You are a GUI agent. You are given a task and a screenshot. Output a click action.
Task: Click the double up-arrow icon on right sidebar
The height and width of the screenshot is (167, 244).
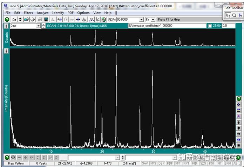[238, 116]
